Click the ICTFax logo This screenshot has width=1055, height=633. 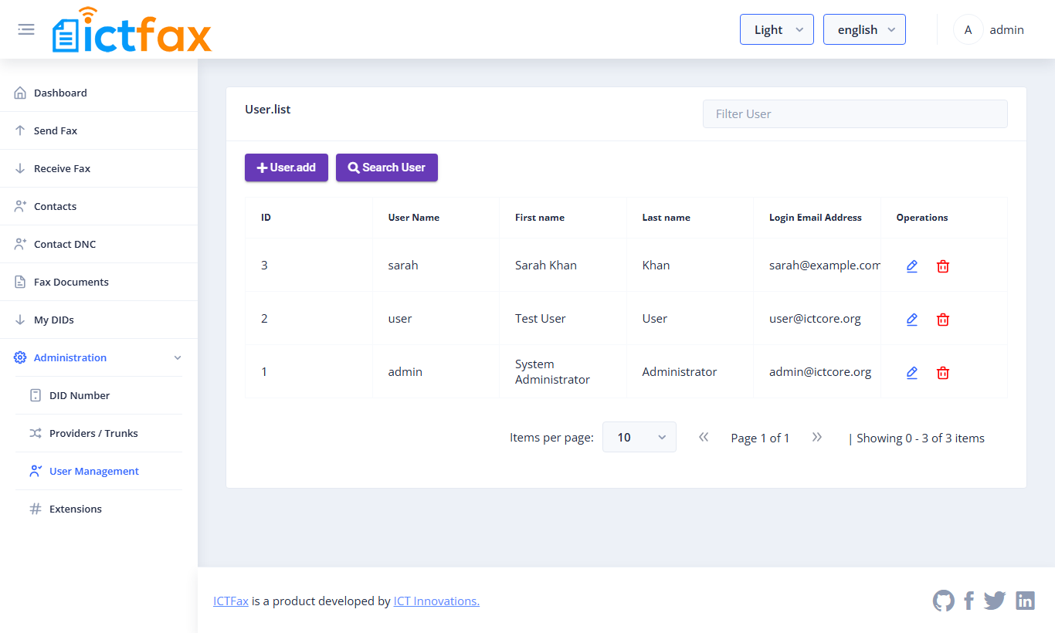coord(132,30)
